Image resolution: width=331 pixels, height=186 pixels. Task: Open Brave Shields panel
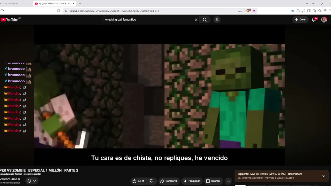(249, 11)
